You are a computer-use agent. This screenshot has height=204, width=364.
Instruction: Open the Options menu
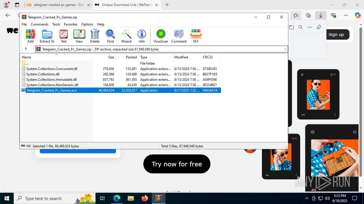click(x=87, y=24)
